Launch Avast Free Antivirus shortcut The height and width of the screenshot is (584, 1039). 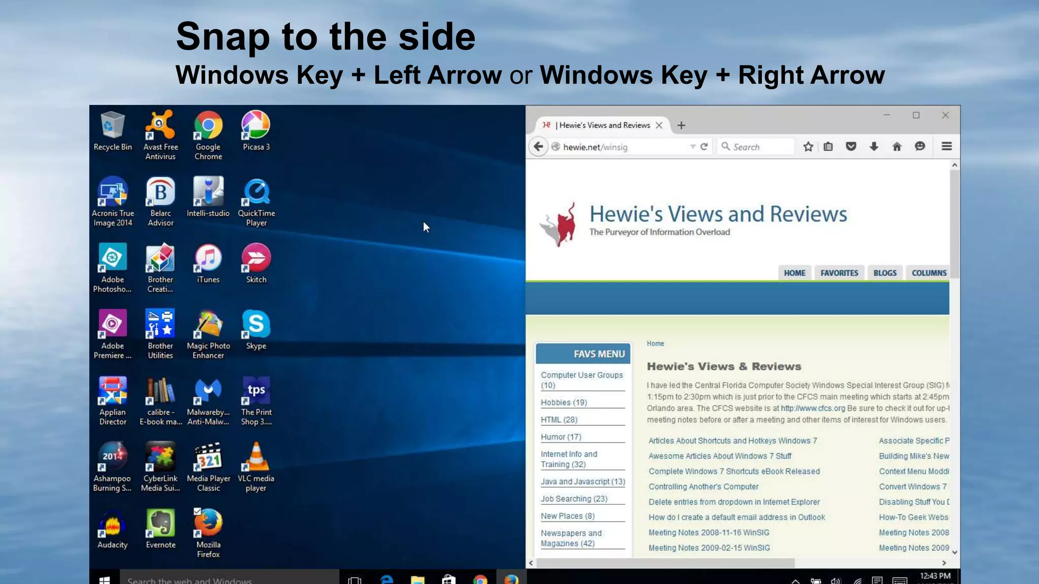coord(160,135)
